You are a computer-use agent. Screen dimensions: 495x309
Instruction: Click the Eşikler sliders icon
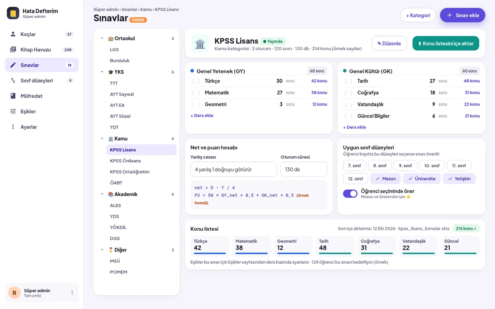click(13, 111)
